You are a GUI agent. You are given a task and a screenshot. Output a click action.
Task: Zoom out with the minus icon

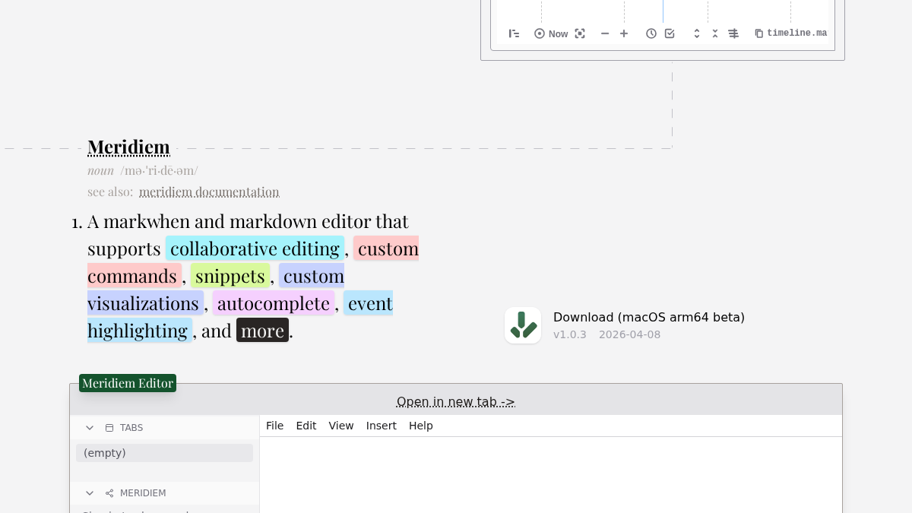(605, 33)
